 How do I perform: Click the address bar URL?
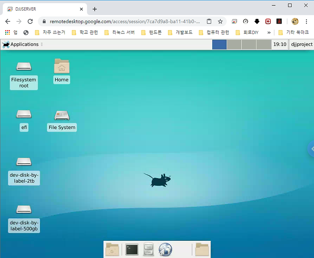pyautogui.click(x=124, y=22)
